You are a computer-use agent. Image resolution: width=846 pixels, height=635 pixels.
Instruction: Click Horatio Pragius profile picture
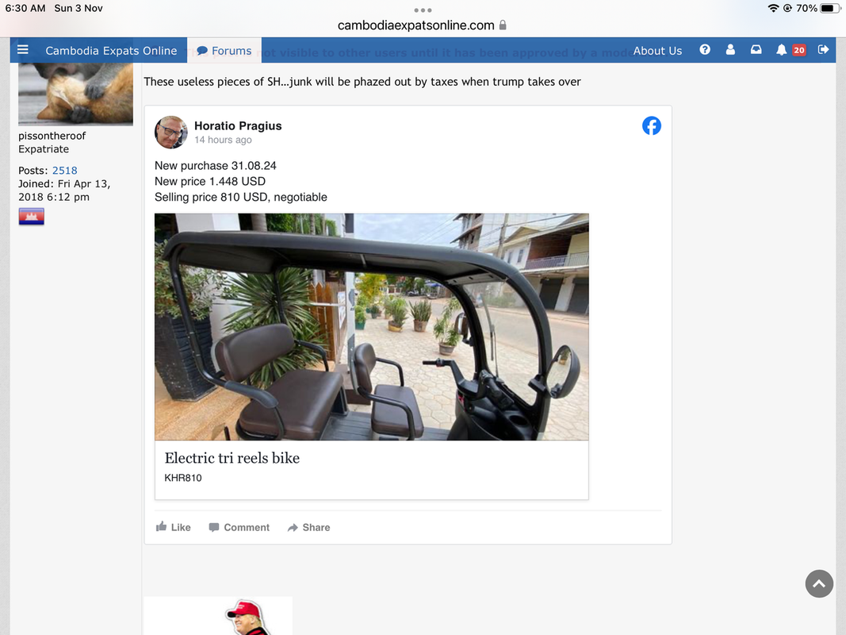tap(171, 132)
